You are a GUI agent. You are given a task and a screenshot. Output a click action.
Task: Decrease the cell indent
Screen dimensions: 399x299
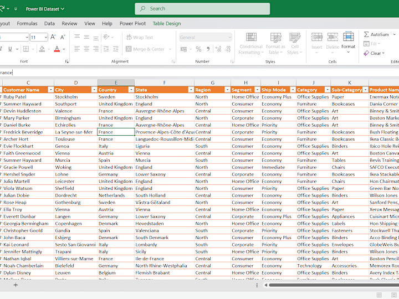click(106, 49)
